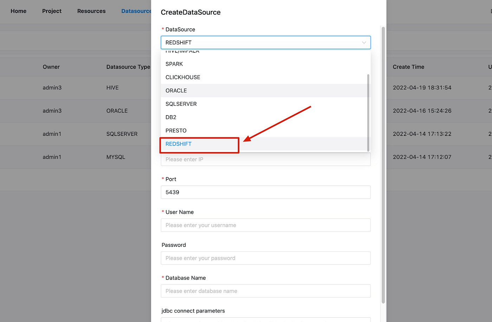
Task: Click the IP address input field
Action: click(x=266, y=159)
